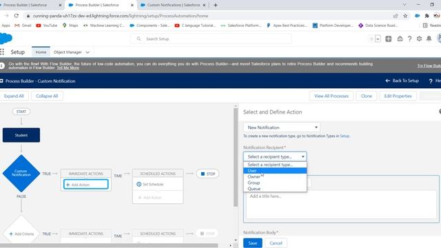441x248 pixels.
Task: Bookmark this page with the star icon
Action: [x=405, y=16]
